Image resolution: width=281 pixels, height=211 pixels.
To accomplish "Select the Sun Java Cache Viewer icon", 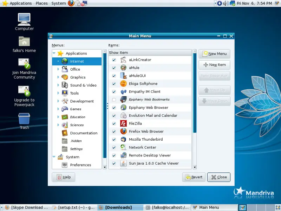I will (x=123, y=164).
